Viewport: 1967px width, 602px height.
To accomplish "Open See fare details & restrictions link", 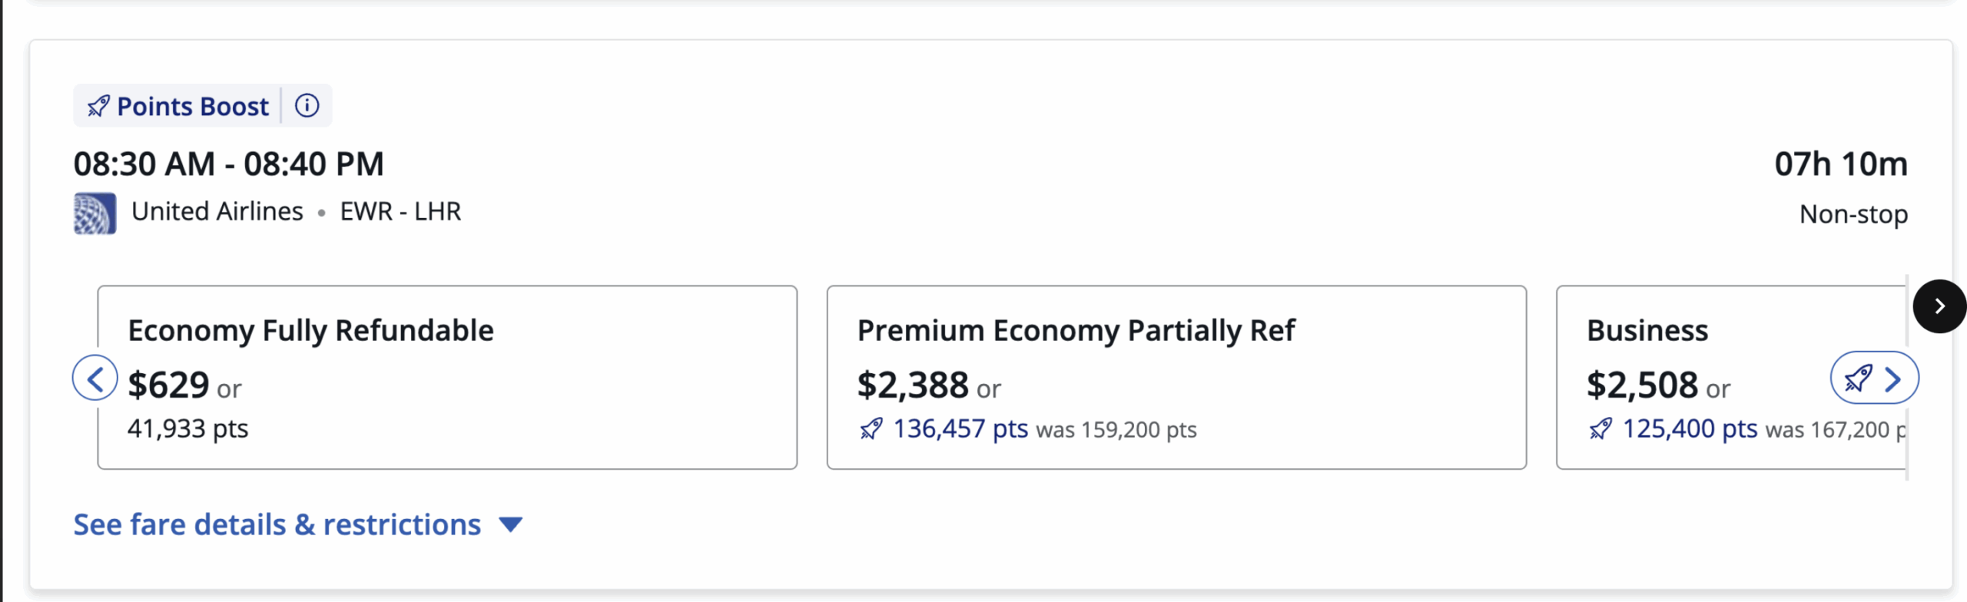I will pyautogui.click(x=277, y=524).
